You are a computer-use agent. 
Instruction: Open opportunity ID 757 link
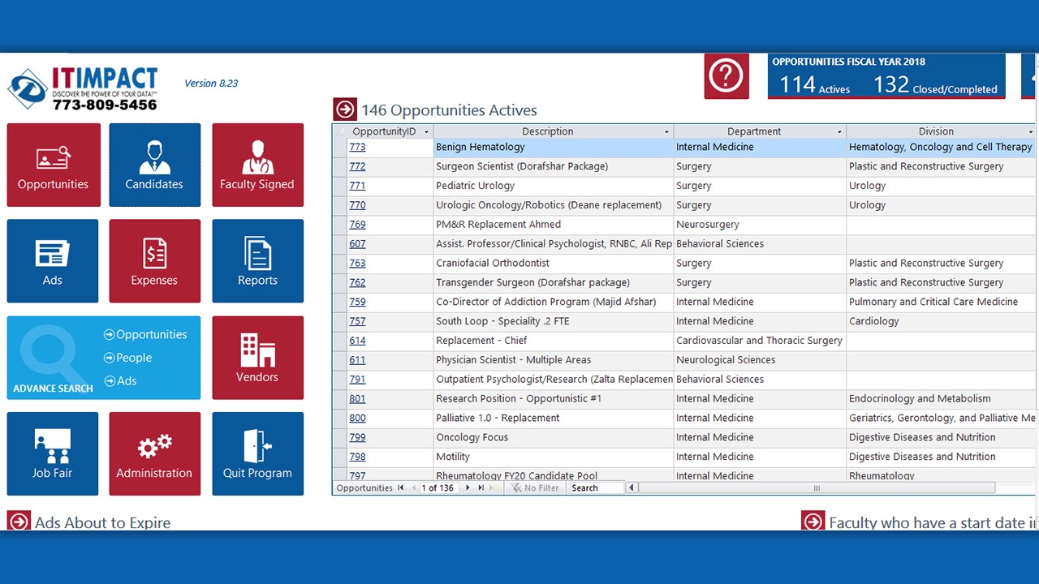pos(357,322)
